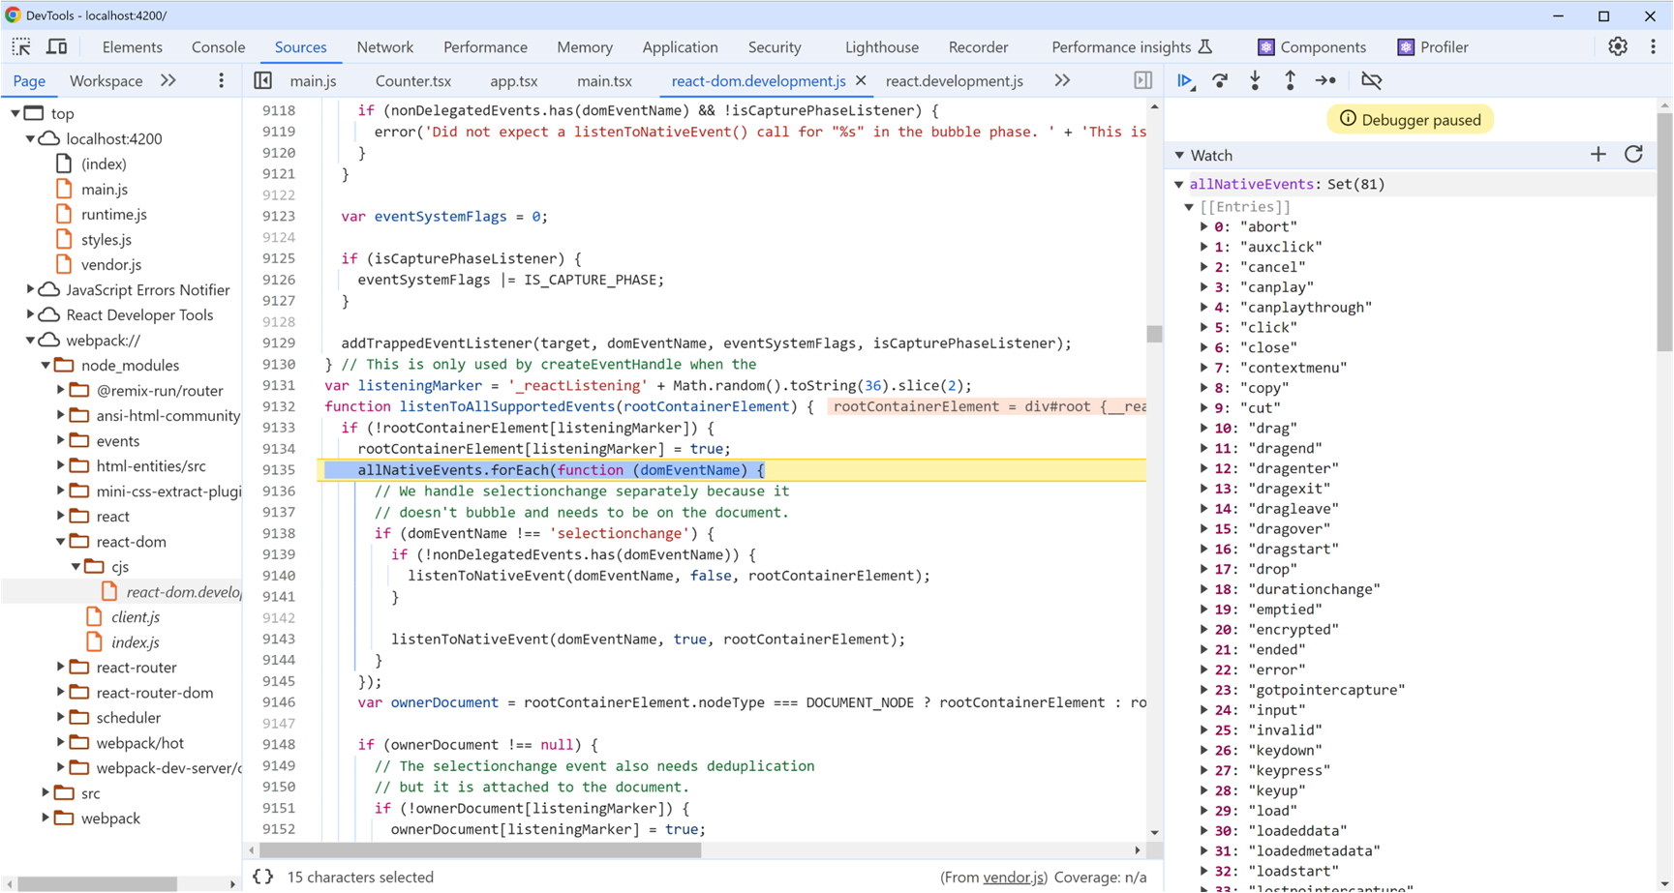
Task: Open the DevTools customize three-dot menu
Action: pos(1653,46)
